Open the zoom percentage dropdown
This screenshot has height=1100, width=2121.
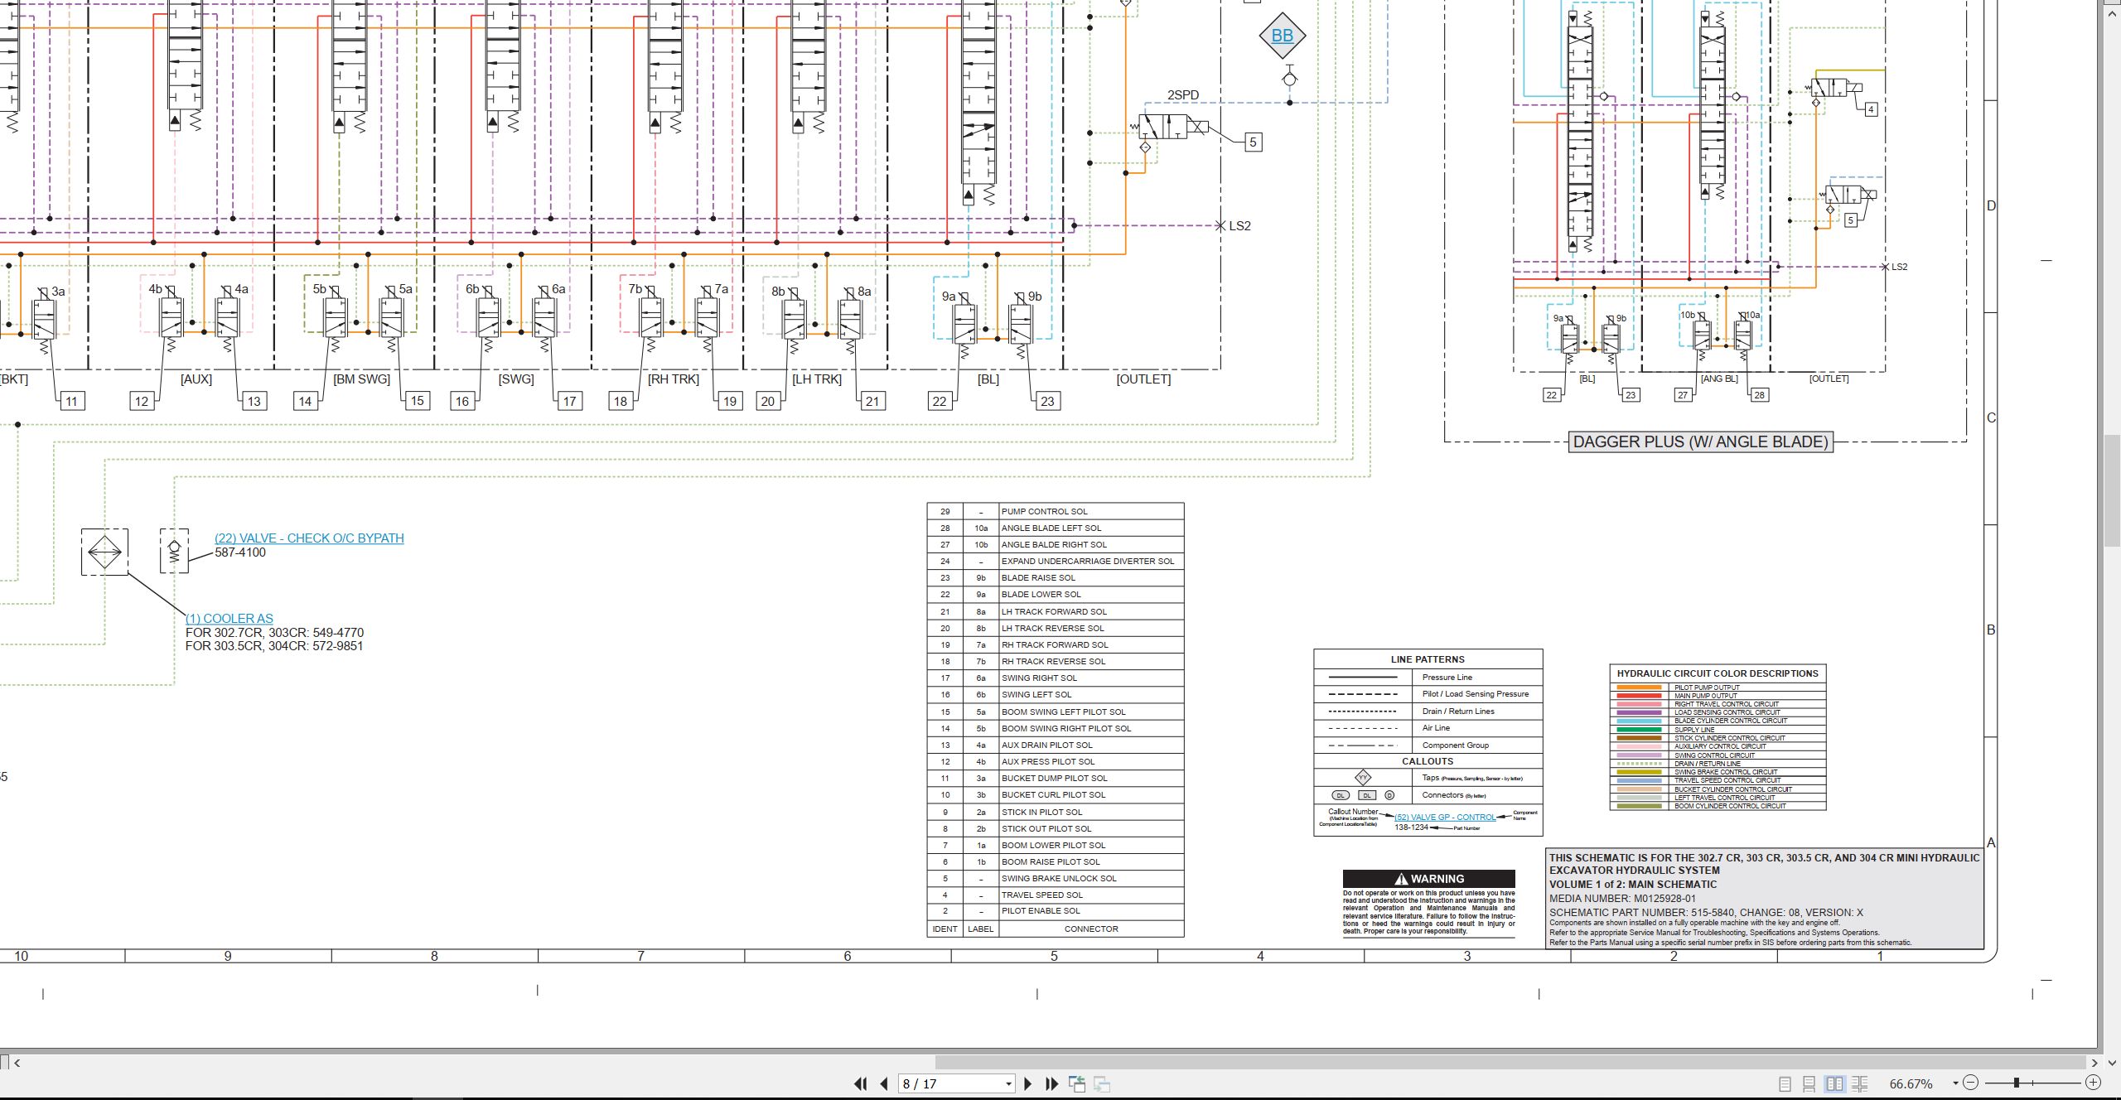coord(1955,1083)
